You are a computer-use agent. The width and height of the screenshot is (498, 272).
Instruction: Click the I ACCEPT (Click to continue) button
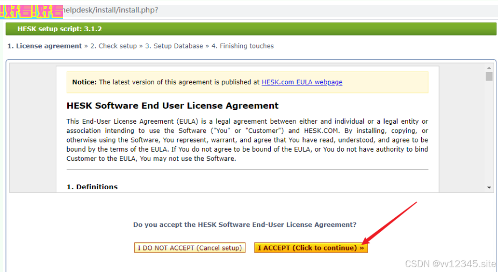311,248
